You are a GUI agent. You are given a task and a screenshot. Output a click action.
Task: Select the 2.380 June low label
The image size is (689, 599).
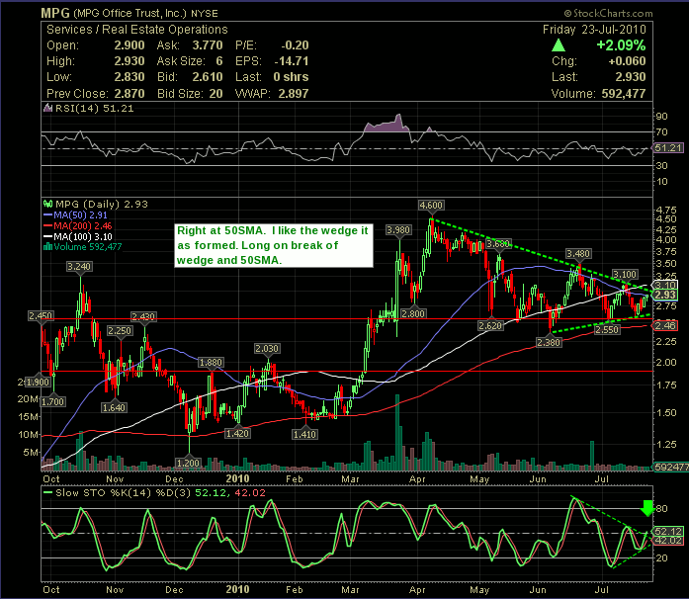(549, 342)
